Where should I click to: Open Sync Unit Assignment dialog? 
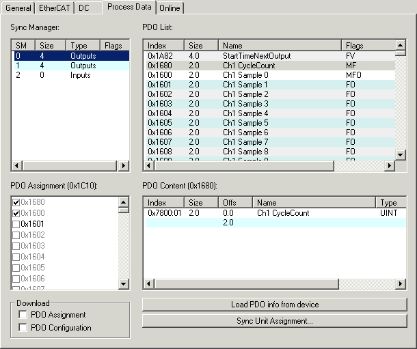(x=275, y=321)
